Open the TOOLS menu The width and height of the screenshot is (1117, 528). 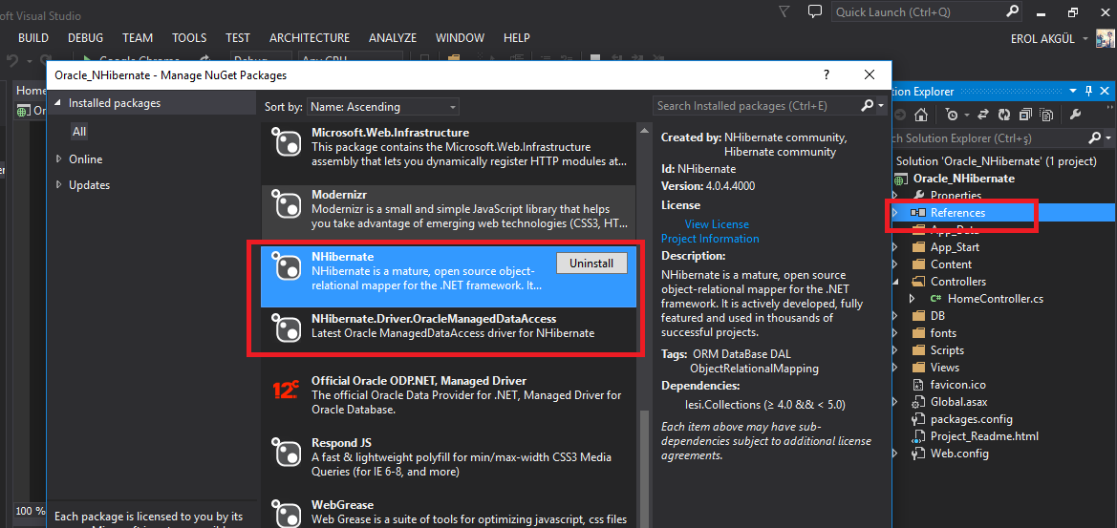coord(189,38)
